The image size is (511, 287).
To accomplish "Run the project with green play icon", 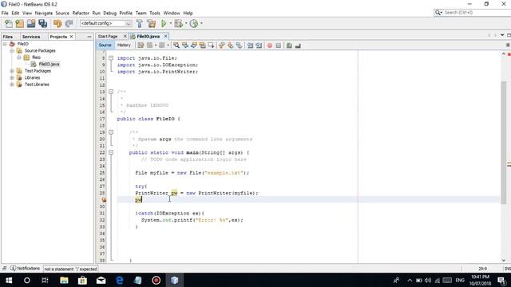I will click(164, 23).
